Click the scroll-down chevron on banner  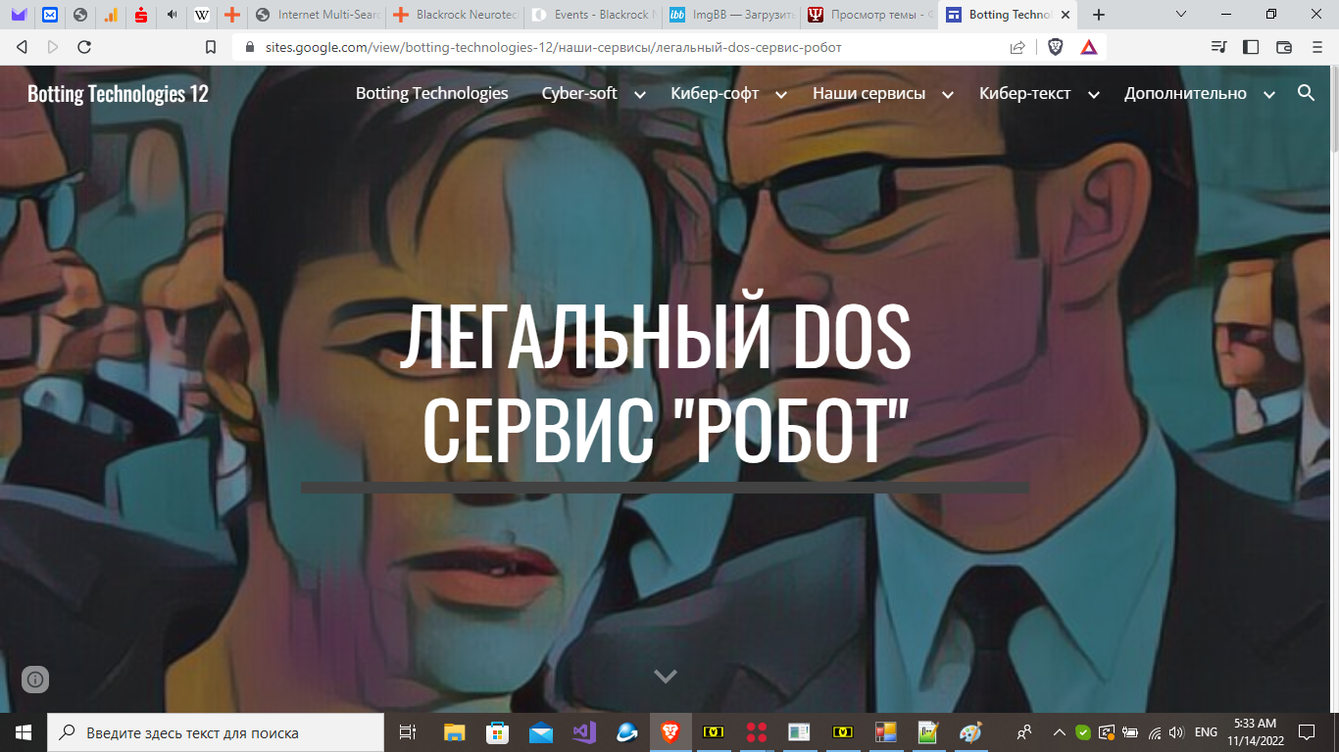666,676
